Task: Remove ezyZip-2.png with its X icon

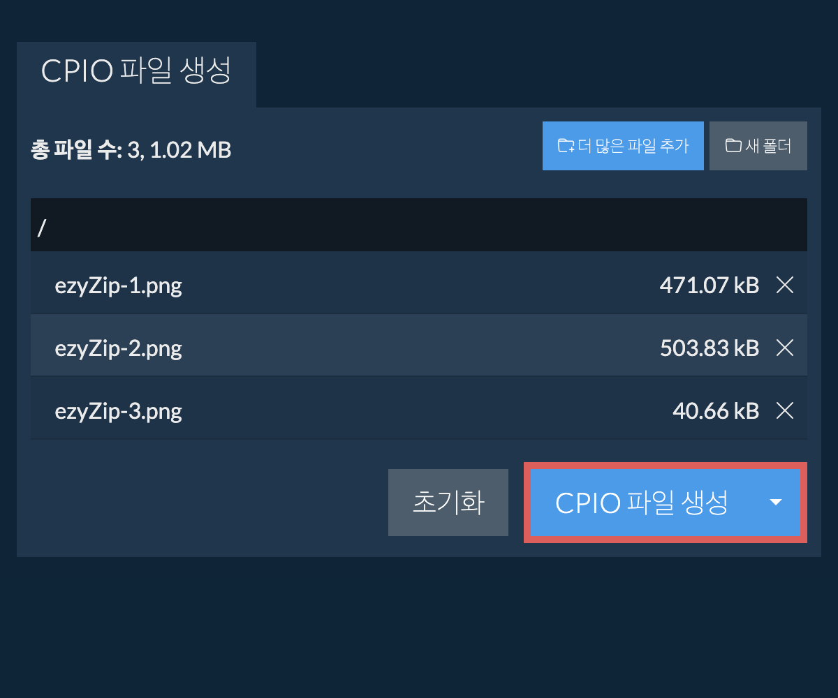Action: coord(785,348)
